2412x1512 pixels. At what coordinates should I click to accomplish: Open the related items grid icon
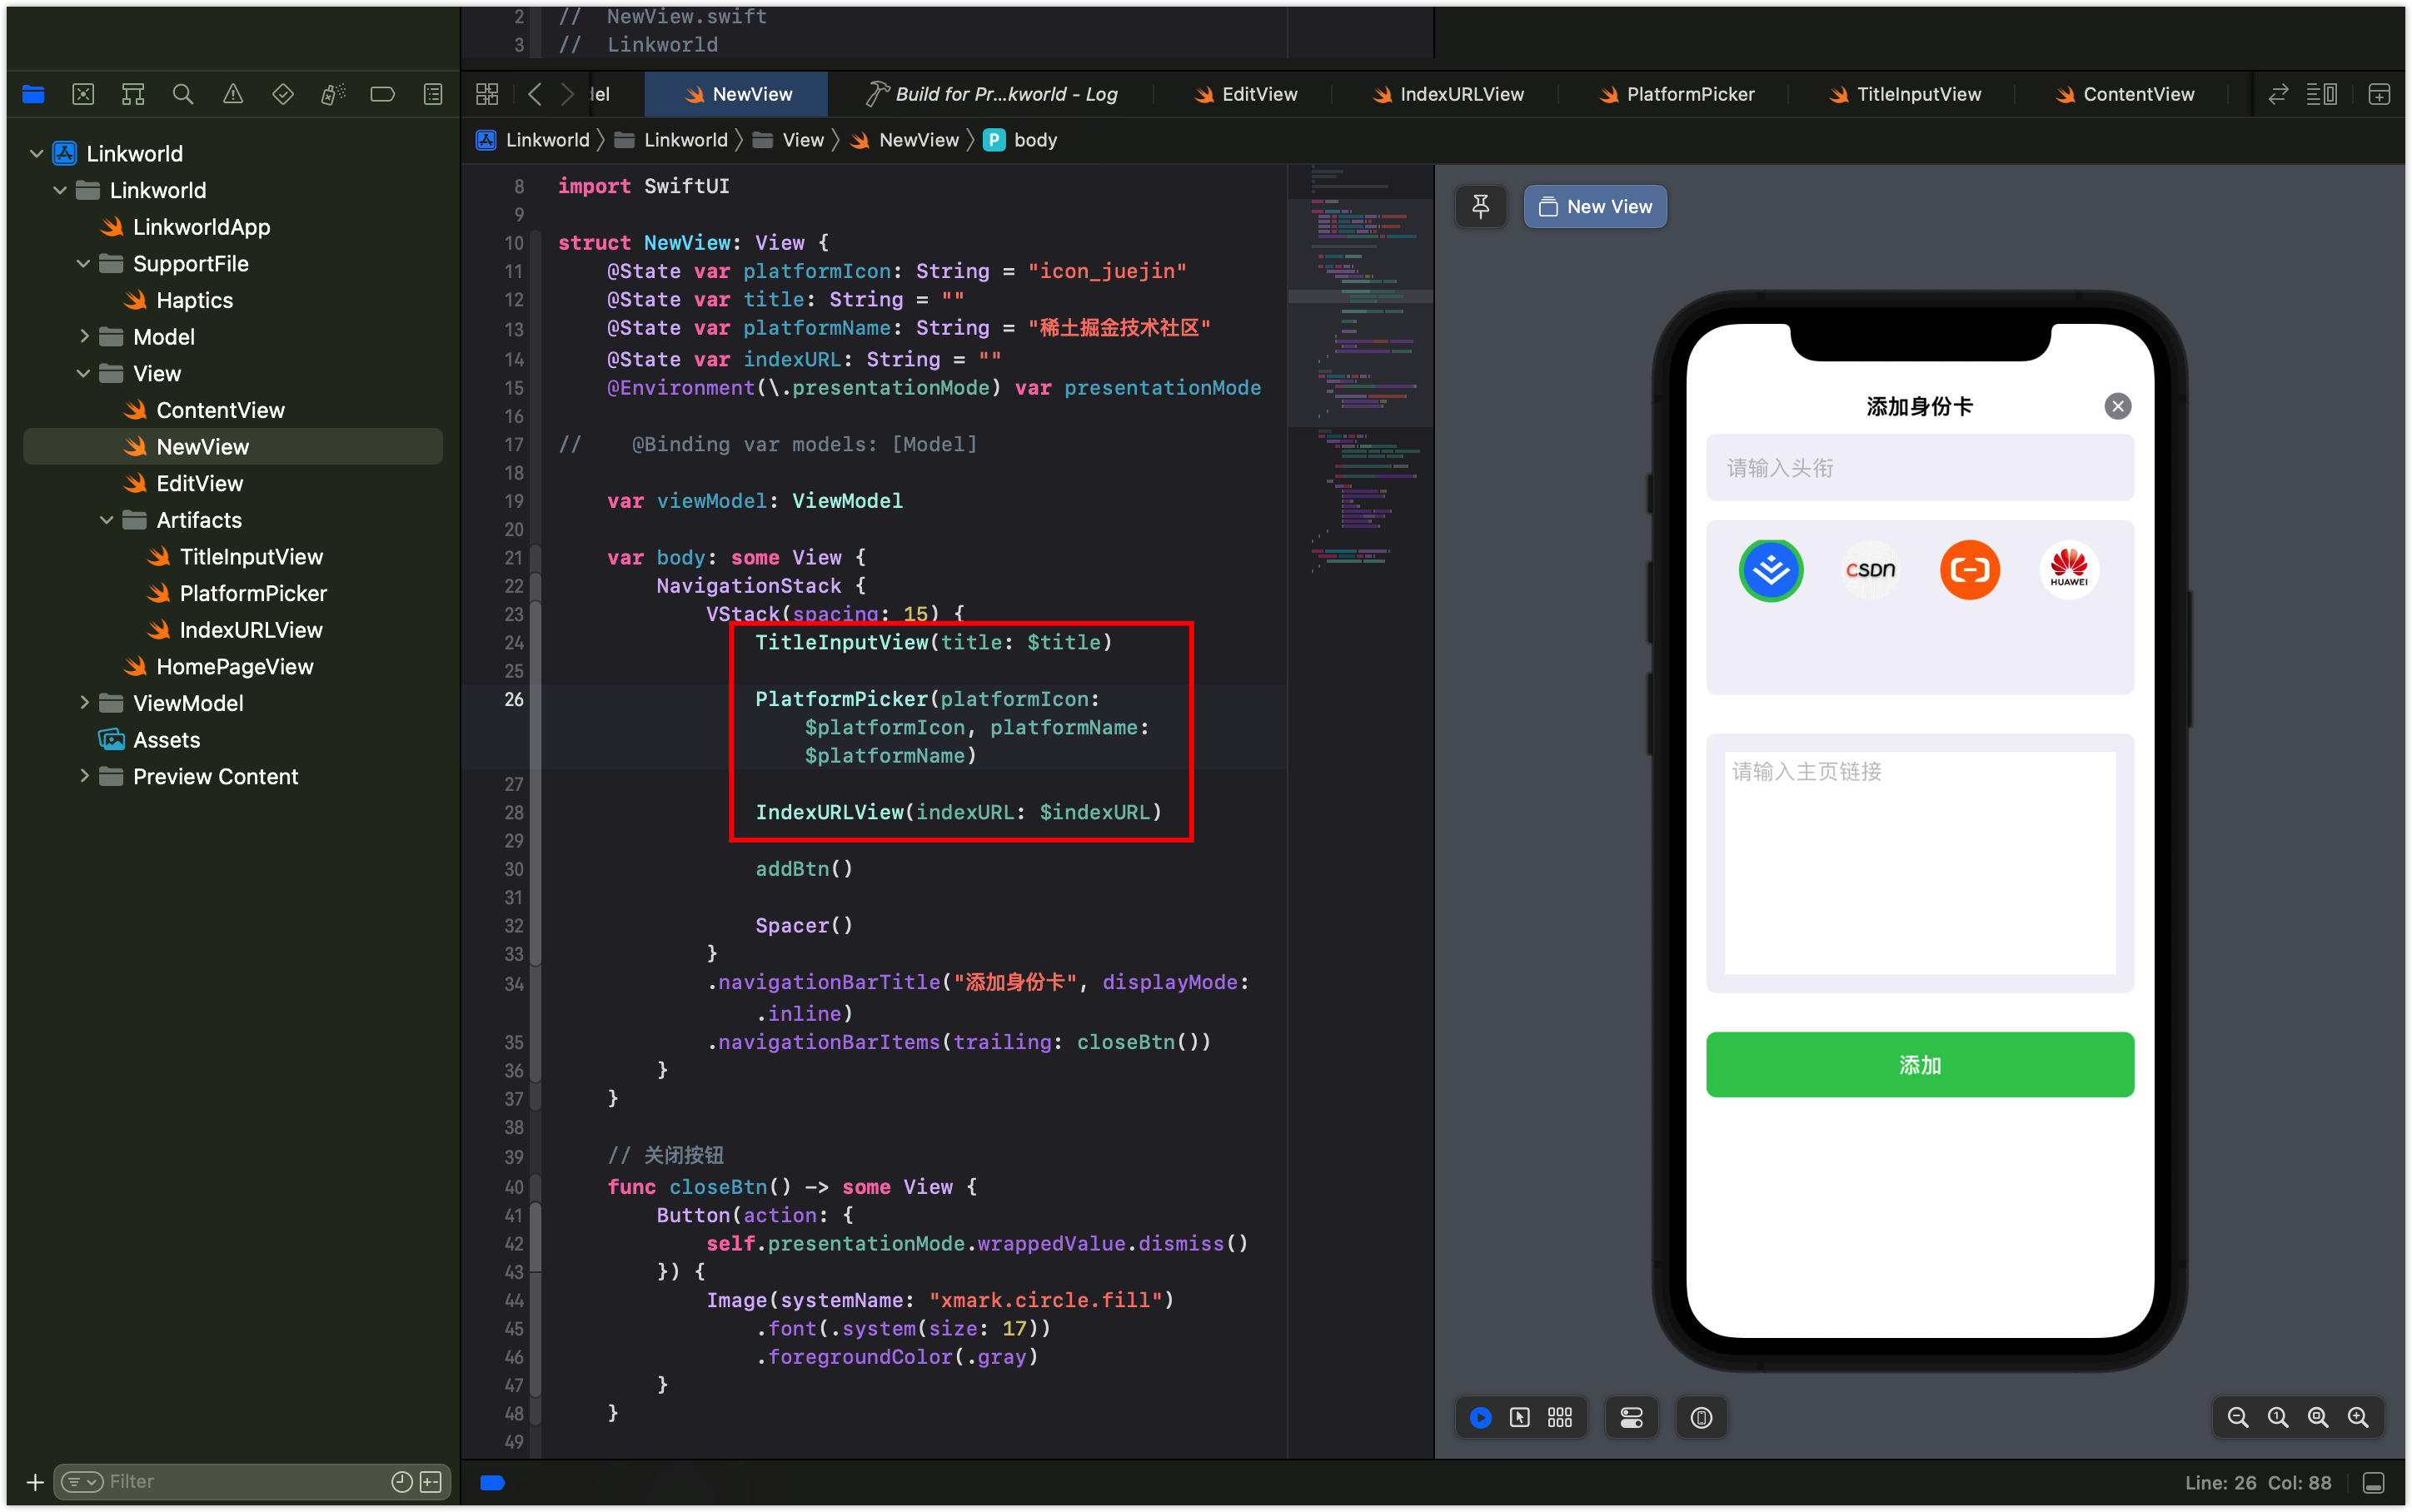pyautogui.click(x=487, y=94)
